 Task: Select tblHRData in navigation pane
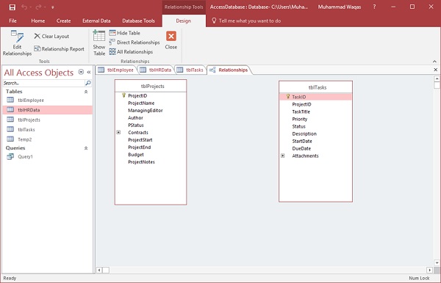(47, 110)
